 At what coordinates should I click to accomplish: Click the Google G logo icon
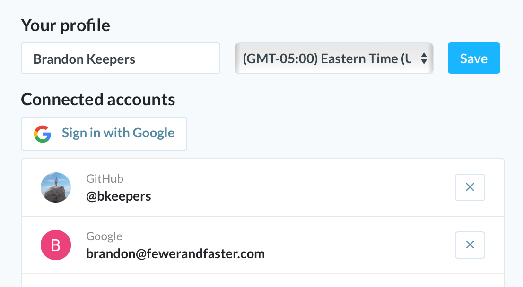[x=43, y=134]
